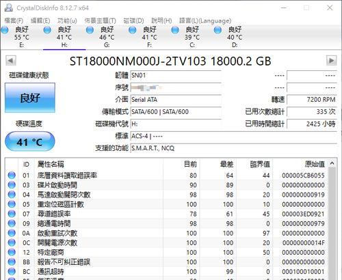Click status icon for attribute 0C

(x=12, y=242)
